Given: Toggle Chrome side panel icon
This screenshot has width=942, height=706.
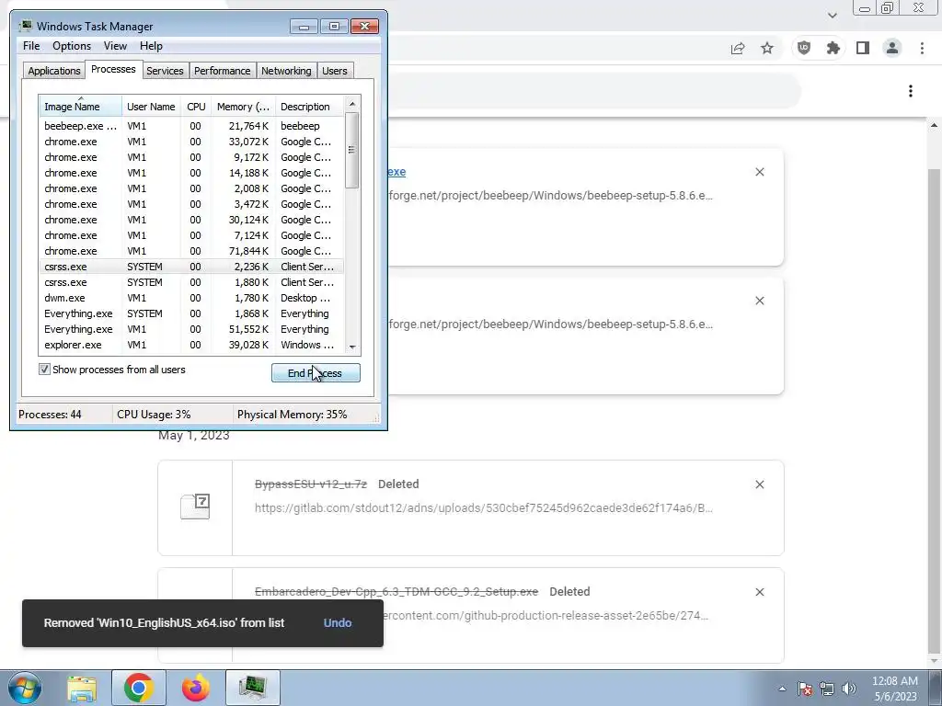Looking at the screenshot, I should tap(863, 48).
